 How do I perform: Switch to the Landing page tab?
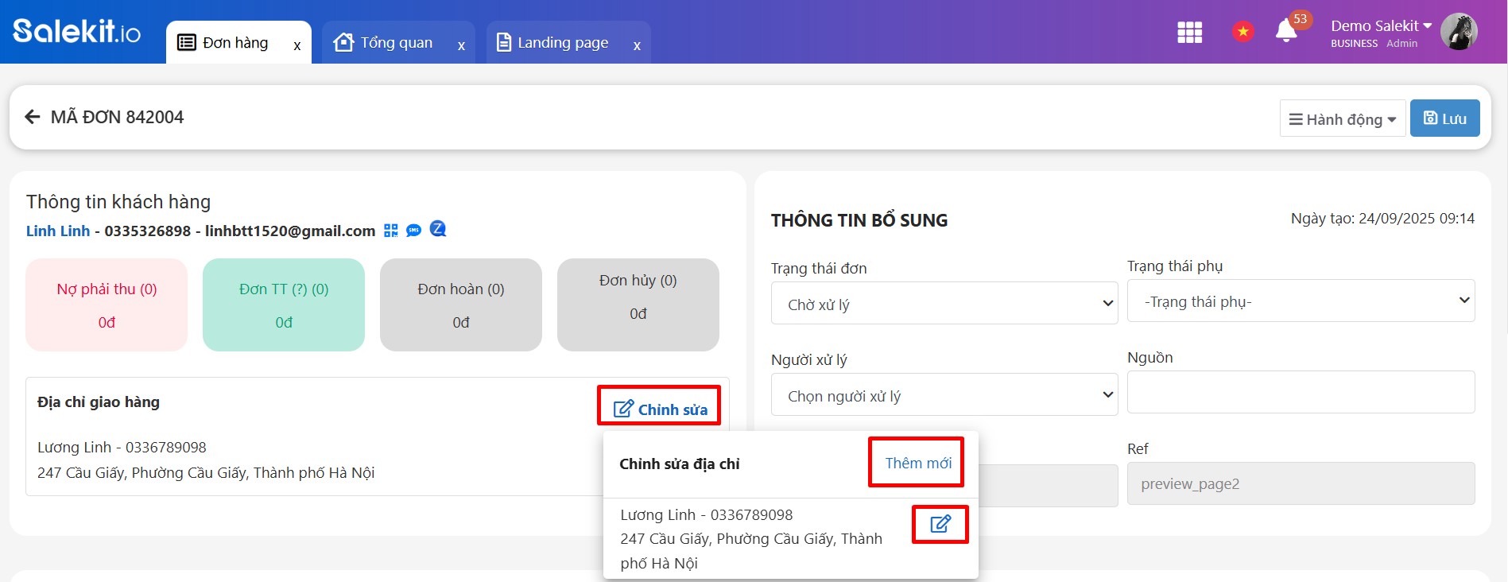(x=562, y=43)
